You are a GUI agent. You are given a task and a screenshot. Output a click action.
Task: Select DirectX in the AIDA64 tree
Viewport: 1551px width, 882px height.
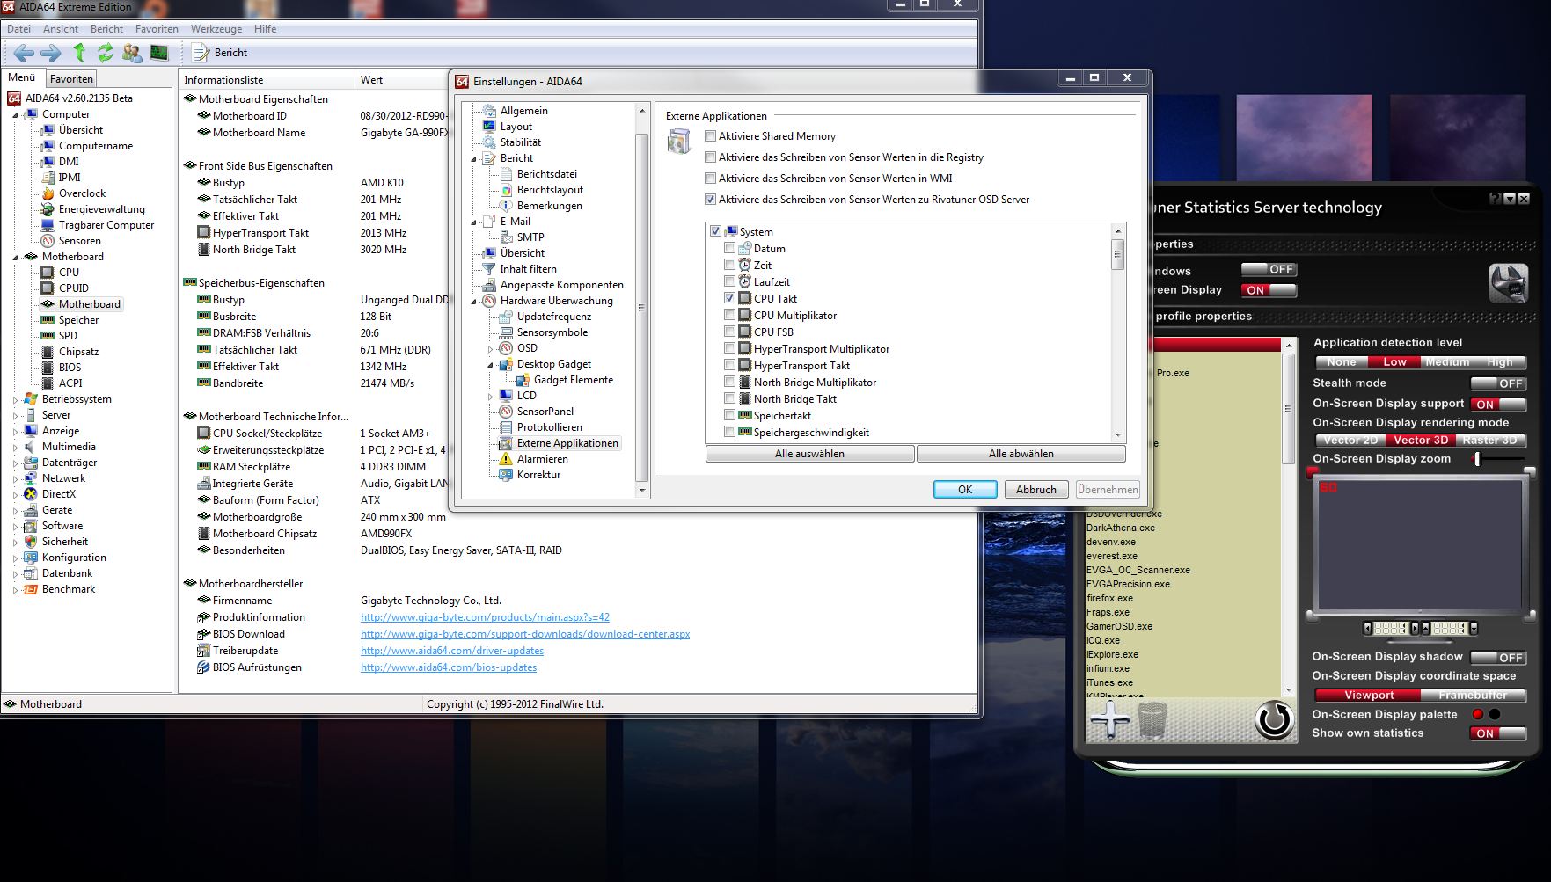click(58, 494)
